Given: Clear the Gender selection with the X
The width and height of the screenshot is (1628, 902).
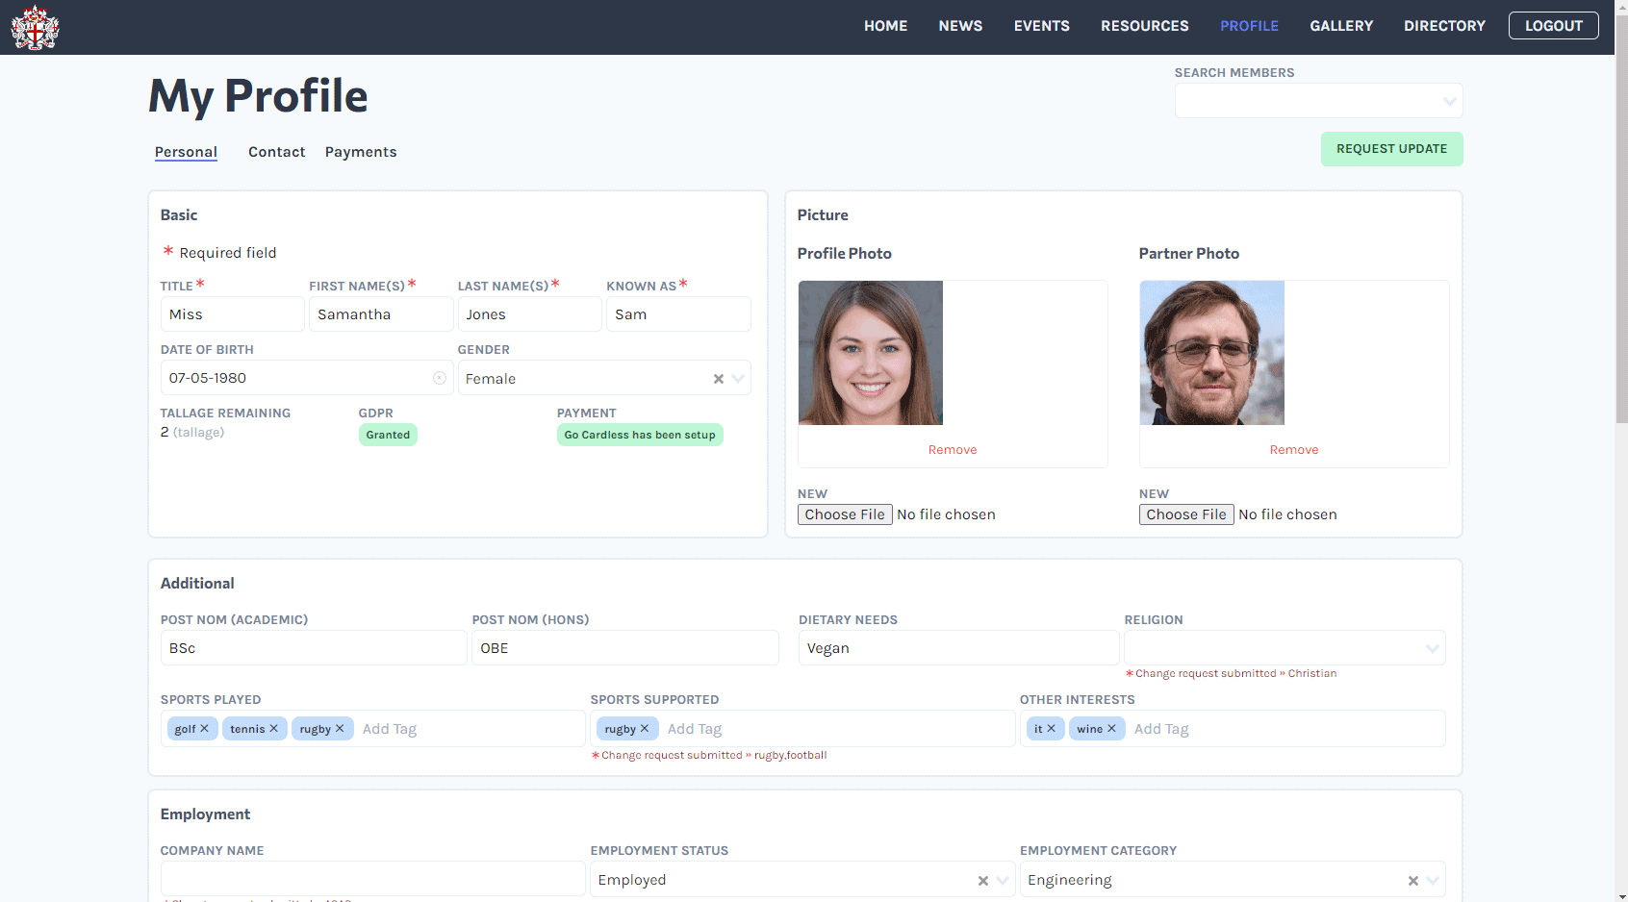Looking at the screenshot, I should pos(718,379).
